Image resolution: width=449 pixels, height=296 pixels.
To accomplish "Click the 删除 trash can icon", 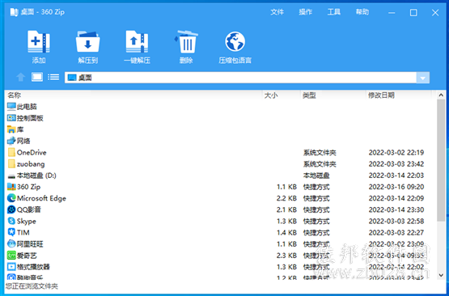I will (x=186, y=42).
